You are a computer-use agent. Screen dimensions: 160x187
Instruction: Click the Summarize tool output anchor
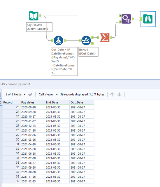click(x=111, y=37)
